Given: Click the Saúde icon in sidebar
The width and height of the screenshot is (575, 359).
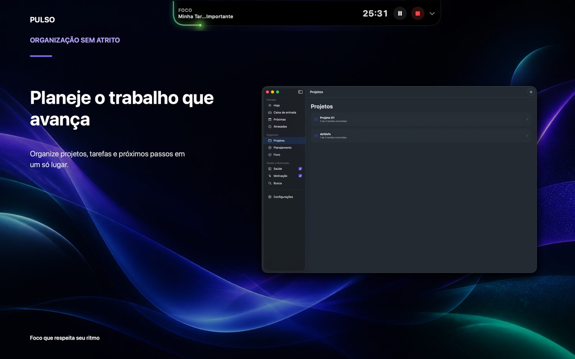Looking at the screenshot, I should tap(270, 169).
